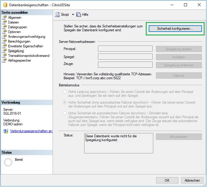This screenshot has width=207, height=187.
Task: Click the 'Beispiel: TCP://svr5.corp.abc.com:5022' example text
Action: (92, 78)
